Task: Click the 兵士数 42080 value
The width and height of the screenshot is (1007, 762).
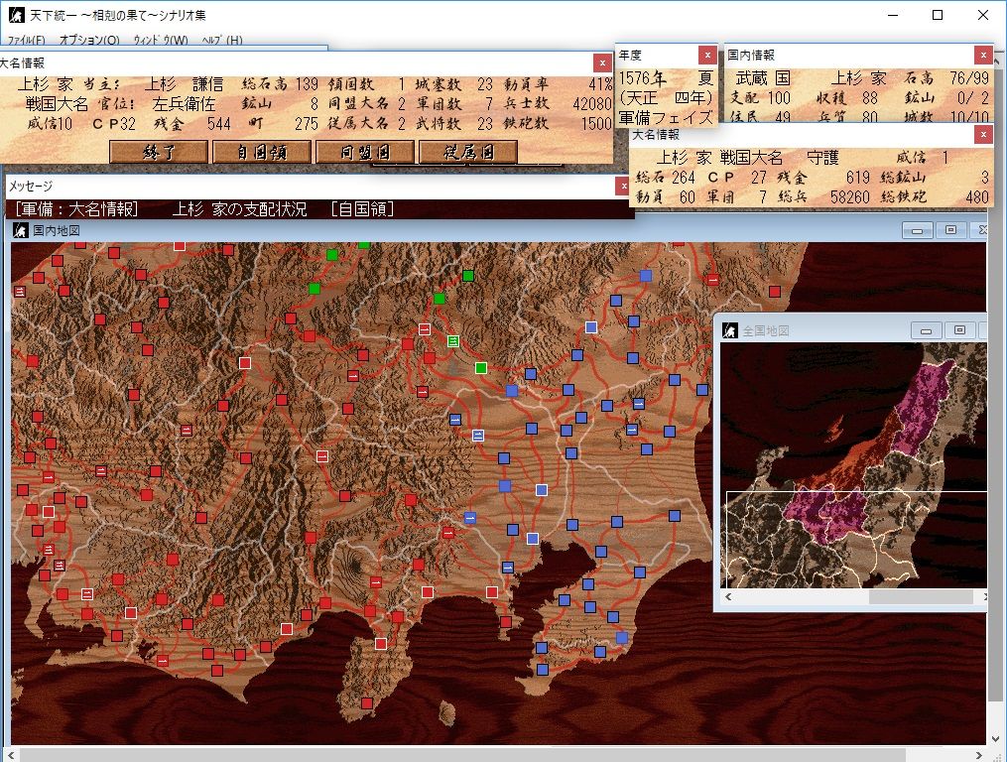Action: (x=592, y=104)
